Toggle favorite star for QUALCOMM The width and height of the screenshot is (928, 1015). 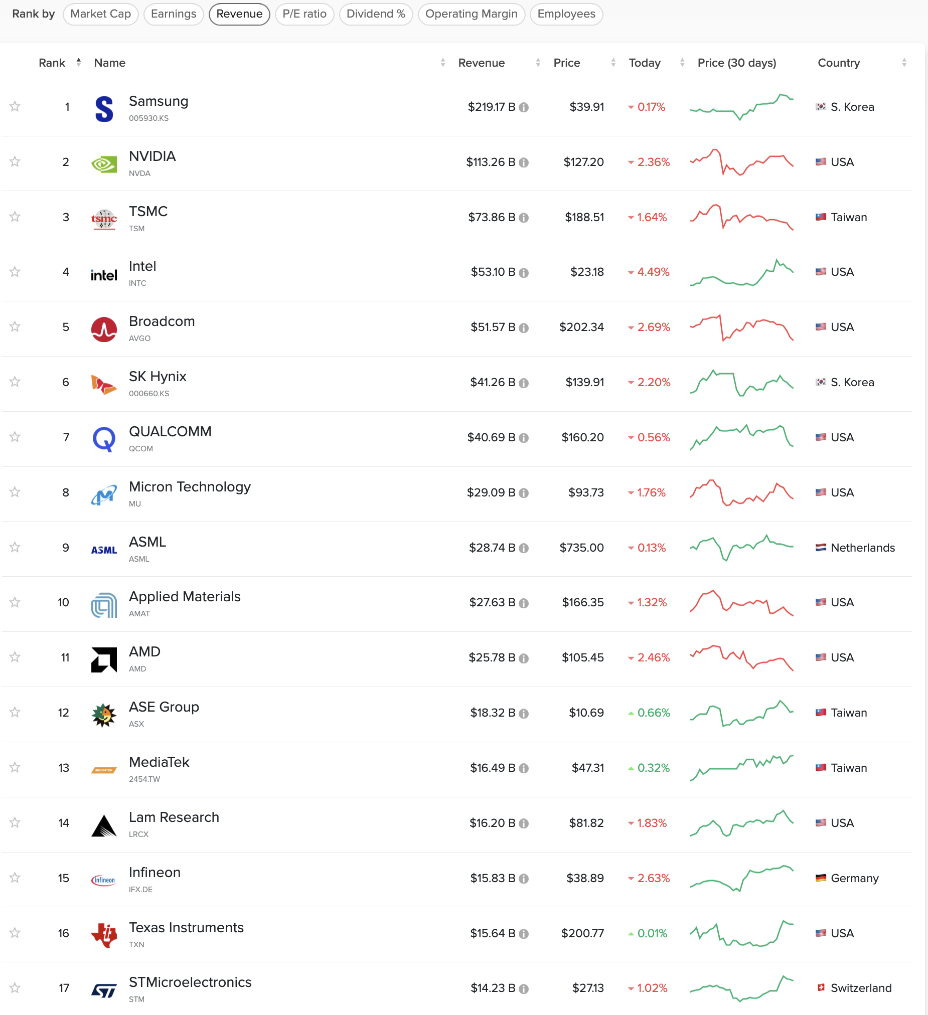(15, 437)
